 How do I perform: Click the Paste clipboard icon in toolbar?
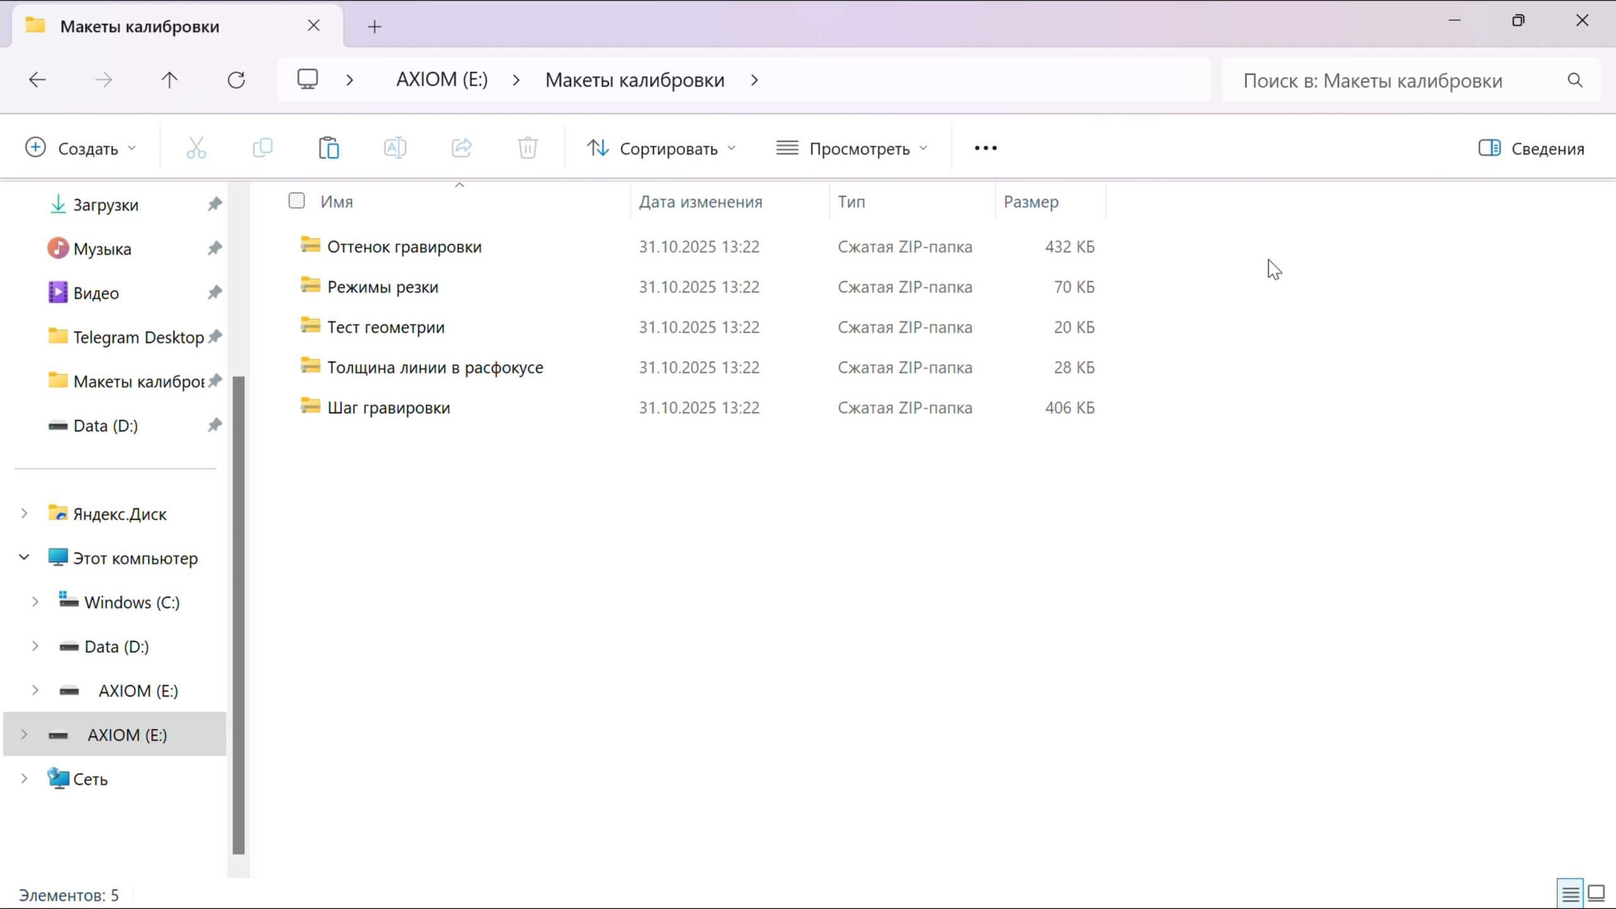(x=328, y=148)
